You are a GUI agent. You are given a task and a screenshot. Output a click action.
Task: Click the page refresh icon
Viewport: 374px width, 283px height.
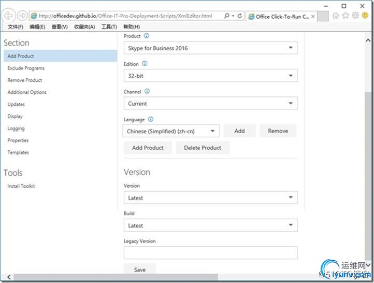(x=240, y=16)
